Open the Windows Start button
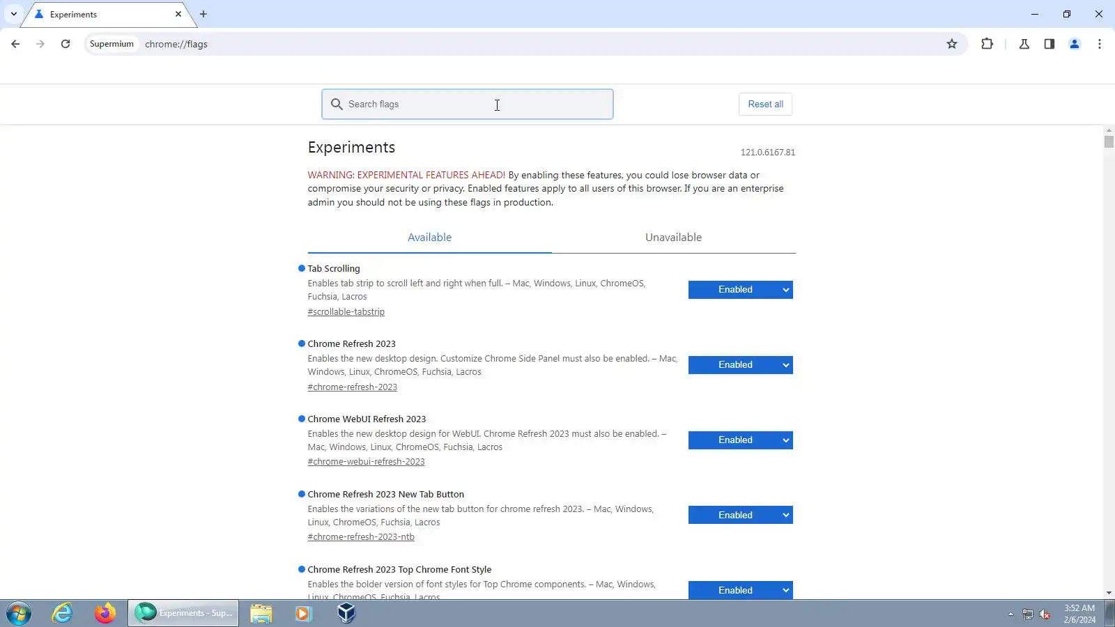The height and width of the screenshot is (627, 1115). pyautogui.click(x=19, y=614)
